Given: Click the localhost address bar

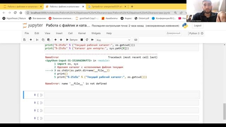Looking at the screenshot, I should (100, 13).
